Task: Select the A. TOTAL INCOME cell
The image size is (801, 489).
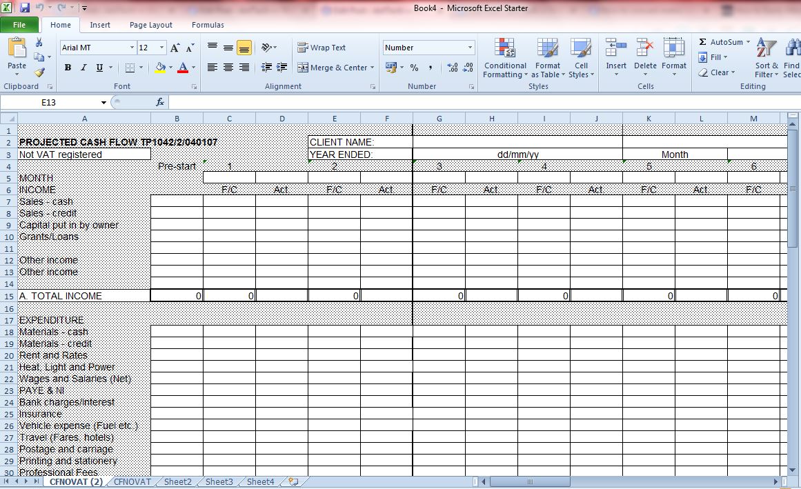Action: (84, 296)
